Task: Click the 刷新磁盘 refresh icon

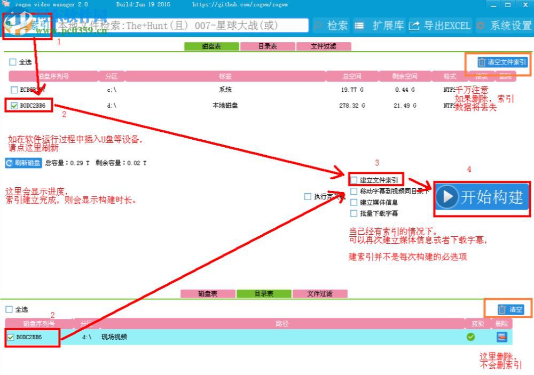Action: click(x=10, y=163)
